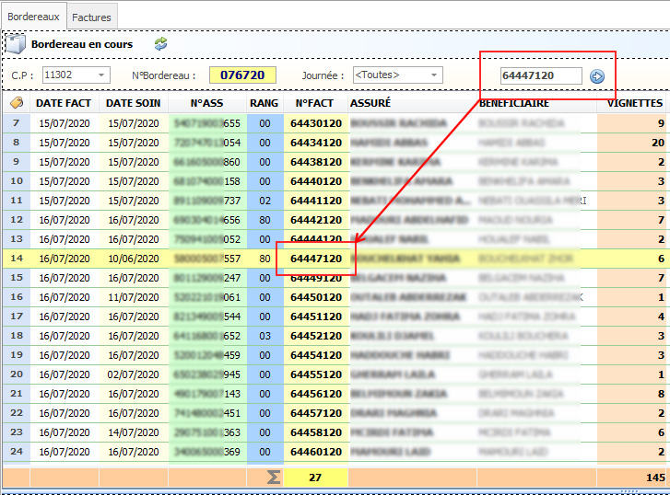Sort by the VIGNETTES column header
Image resolution: width=670 pixels, height=495 pixels.
pos(635,103)
